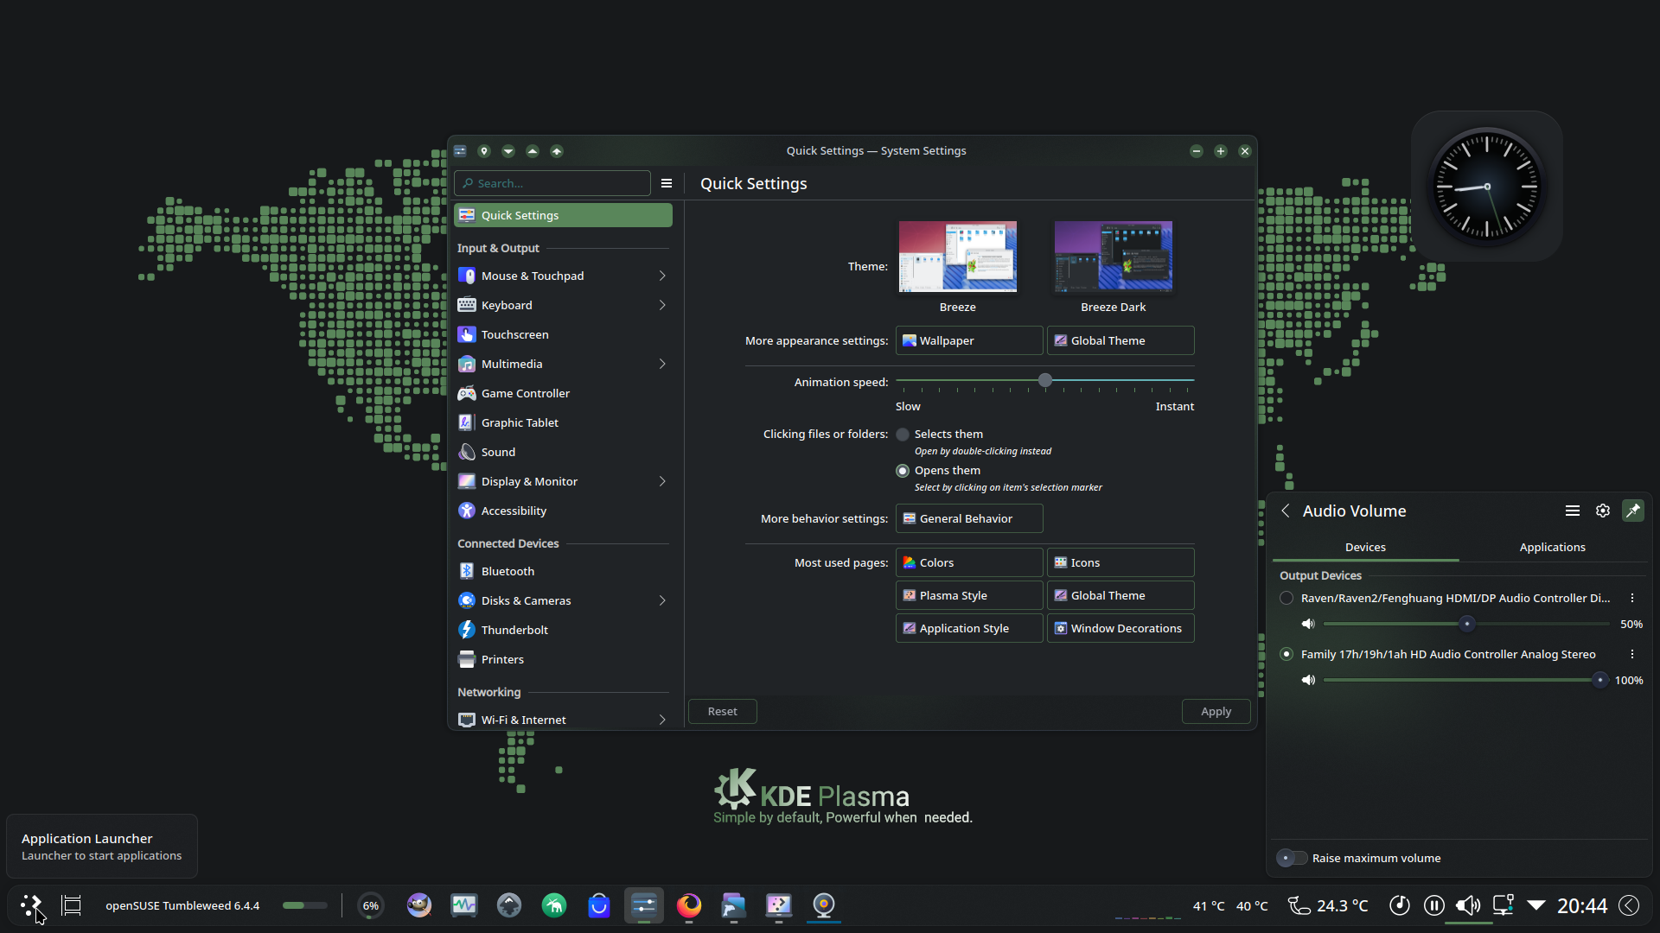Adjust the Animation speed slider
The height and width of the screenshot is (933, 1660).
(1045, 380)
